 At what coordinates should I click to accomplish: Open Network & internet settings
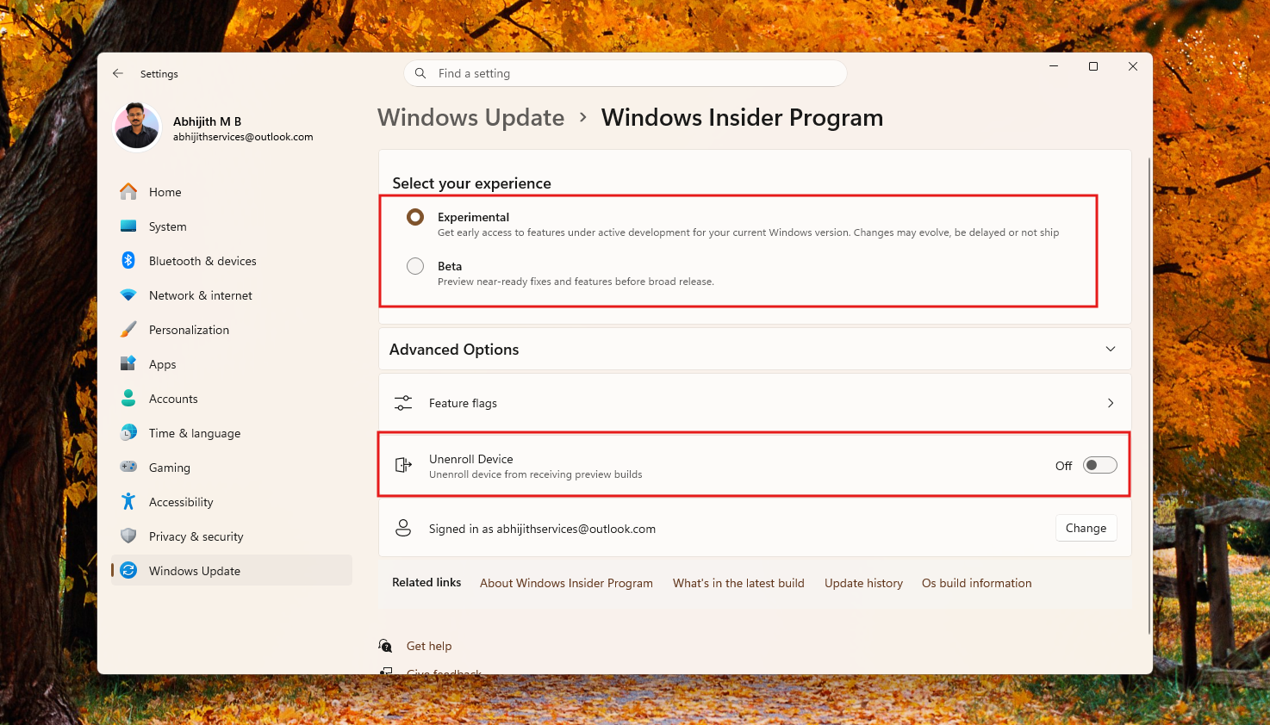pyautogui.click(x=232, y=294)
